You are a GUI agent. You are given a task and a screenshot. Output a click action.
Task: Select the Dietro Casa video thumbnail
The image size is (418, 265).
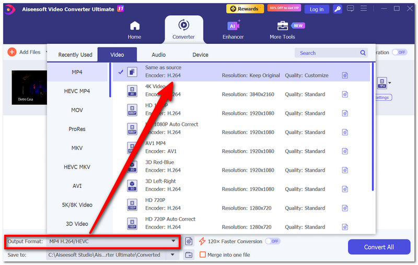click(x=29, y=88)
